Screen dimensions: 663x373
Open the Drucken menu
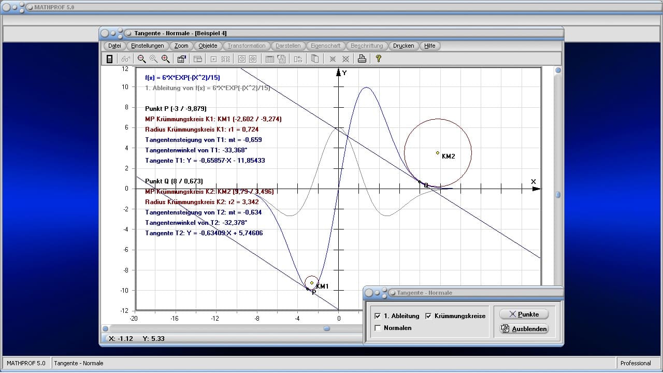click(x=403, y=46)
